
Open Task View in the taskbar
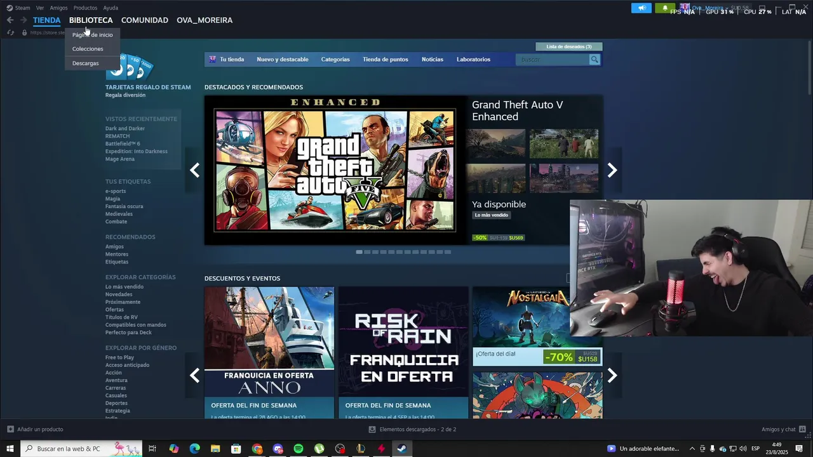tap(152, 449)
